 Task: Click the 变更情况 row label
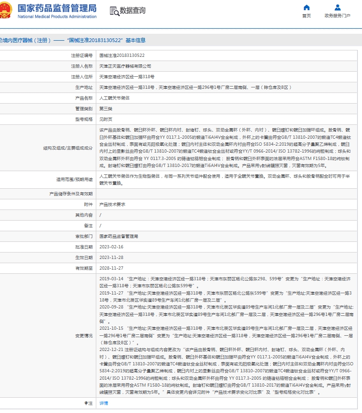click(84, 336)
